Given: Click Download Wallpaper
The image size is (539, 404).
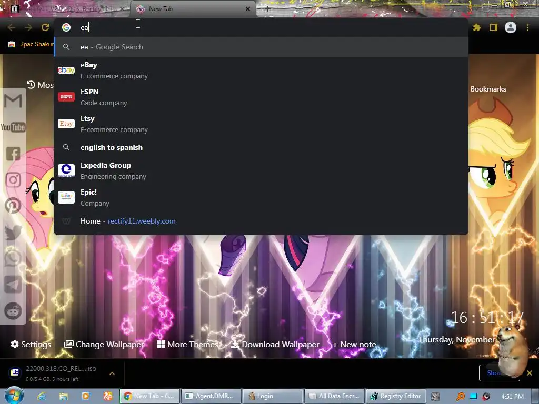Looking at the screenshot, I should [275, 344].
